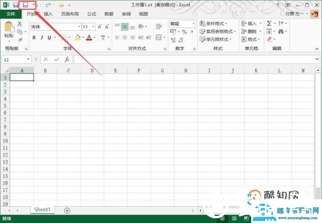Toggle Align Right
The image size is (322, 223).
click(x=133, y=38)
